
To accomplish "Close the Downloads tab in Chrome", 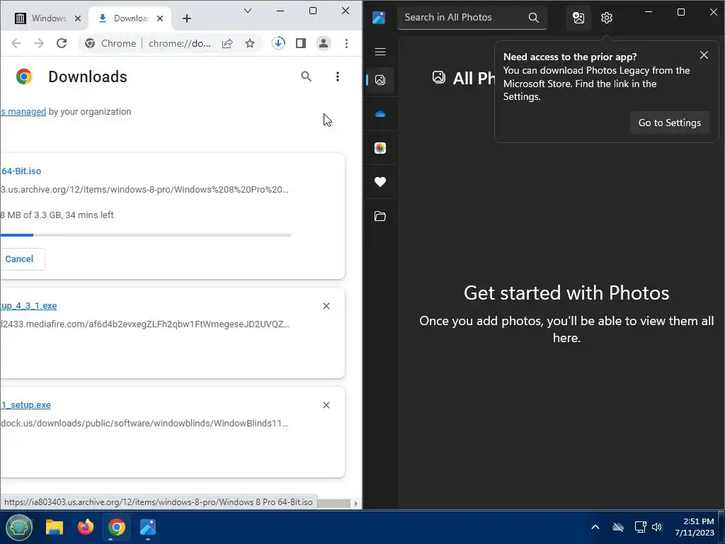I will click(160, 18).
